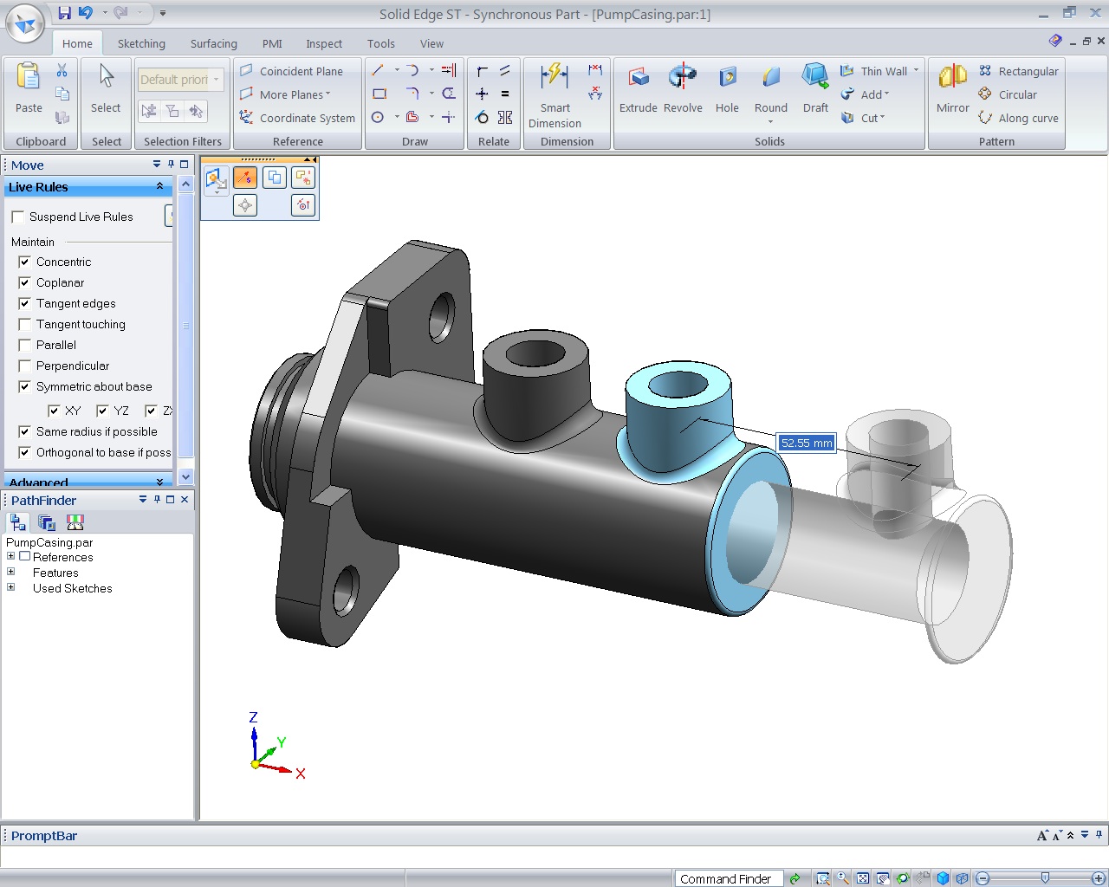Screen dimensions: 1109x887
Task: Click the zoom out minus button
Action: [983, 878]
